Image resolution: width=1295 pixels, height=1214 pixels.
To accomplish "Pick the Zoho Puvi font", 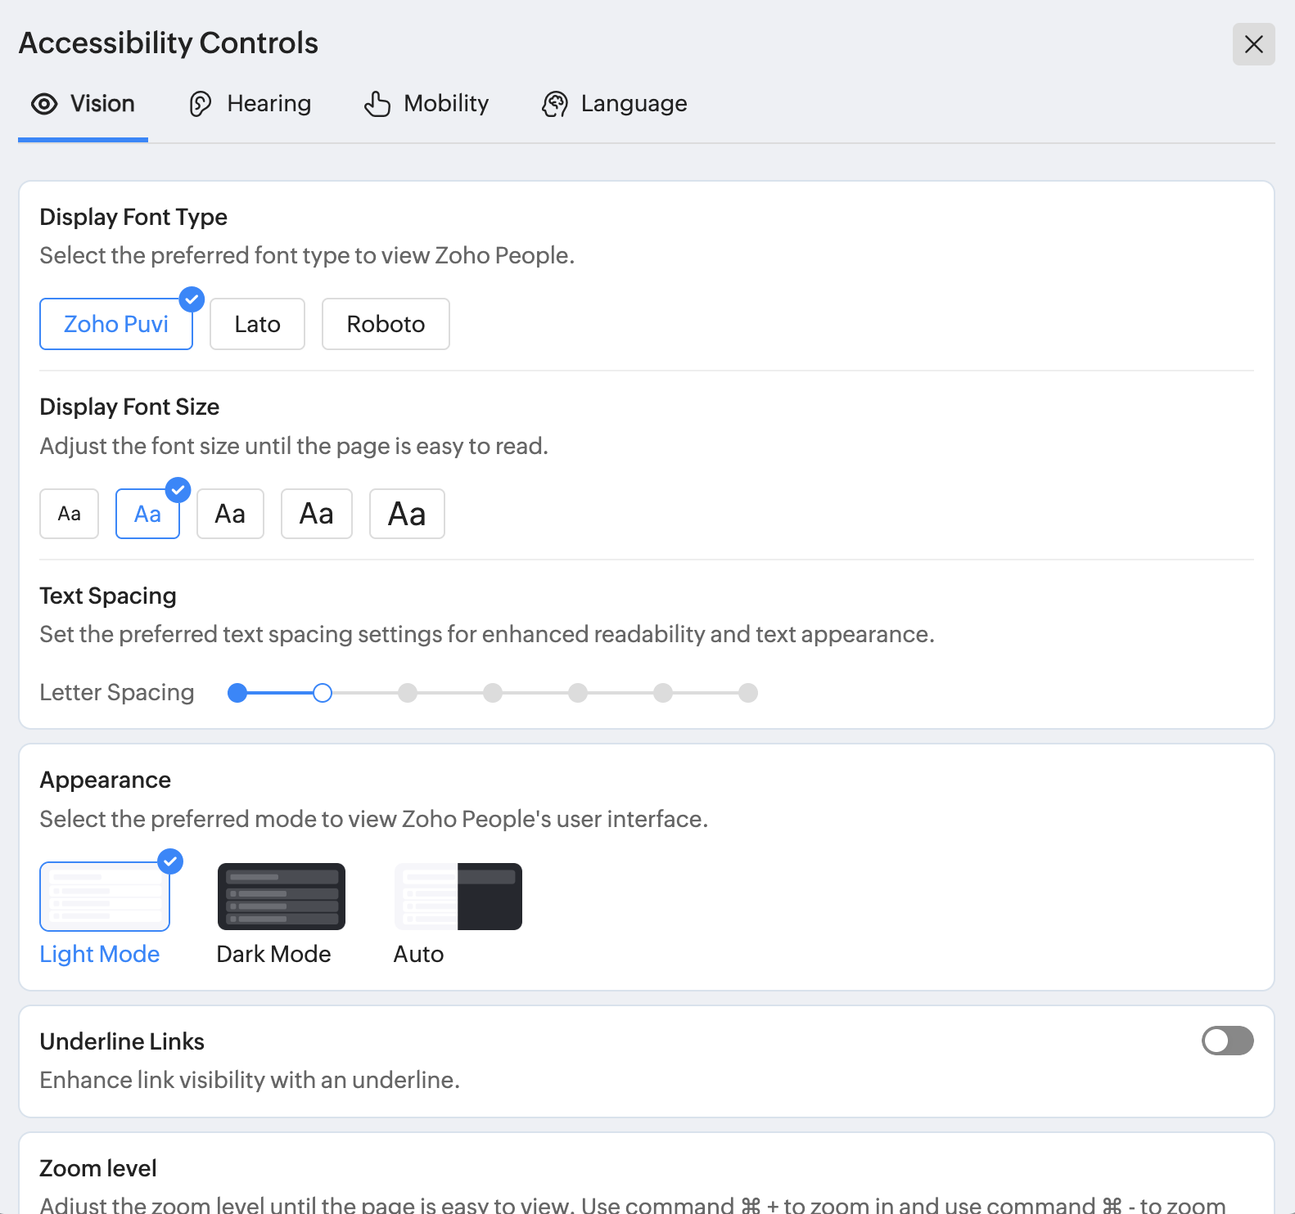I will point(116,324).
